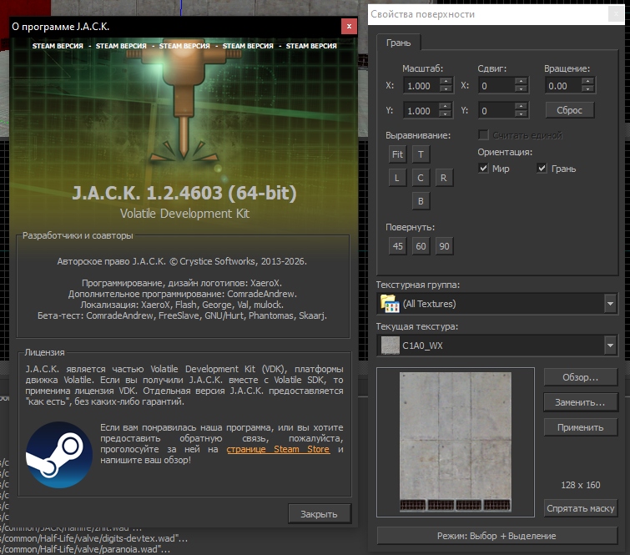The image size is (630, 555).
Task: Click the small C1A0_WX texture swatch
Action: coord(391,346)
